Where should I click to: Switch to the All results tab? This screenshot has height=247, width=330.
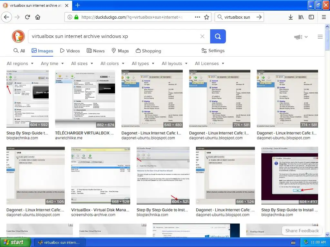tap(19, 51)
